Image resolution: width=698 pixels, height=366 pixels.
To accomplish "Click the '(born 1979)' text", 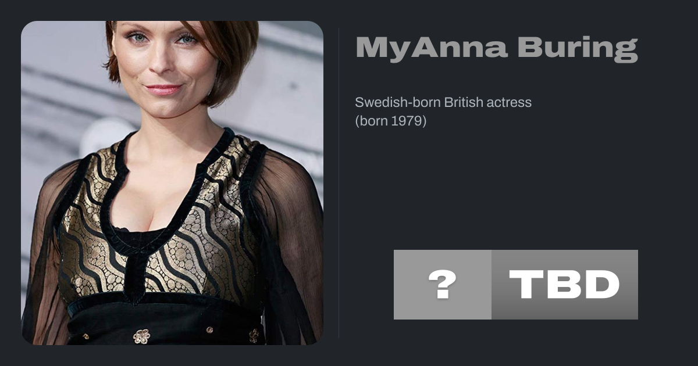I will coord(391,122).
